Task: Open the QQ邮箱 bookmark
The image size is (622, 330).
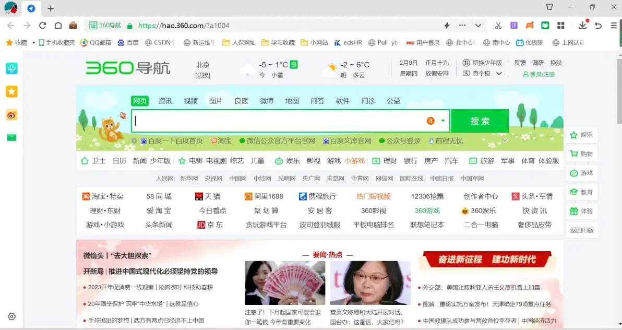Action: (x=95, y=42)
